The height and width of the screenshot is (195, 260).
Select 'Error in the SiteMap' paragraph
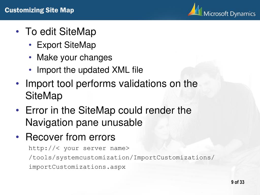point(108,116)
